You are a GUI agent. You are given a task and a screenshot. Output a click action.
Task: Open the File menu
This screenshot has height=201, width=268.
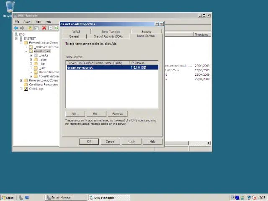(17, 21)
